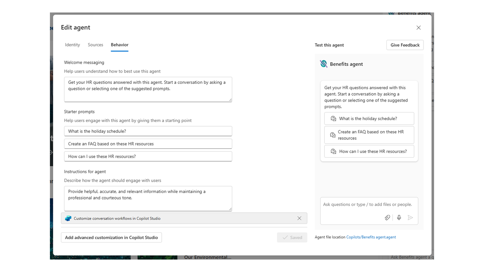Click the 'Edit agent' dialog title

coord(76,28)
